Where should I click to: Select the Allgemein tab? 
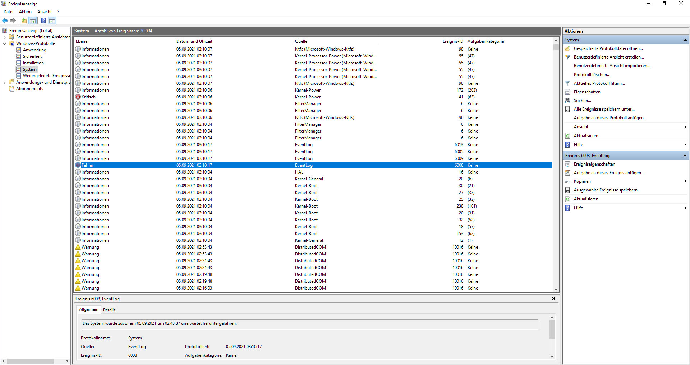point(88,309)
